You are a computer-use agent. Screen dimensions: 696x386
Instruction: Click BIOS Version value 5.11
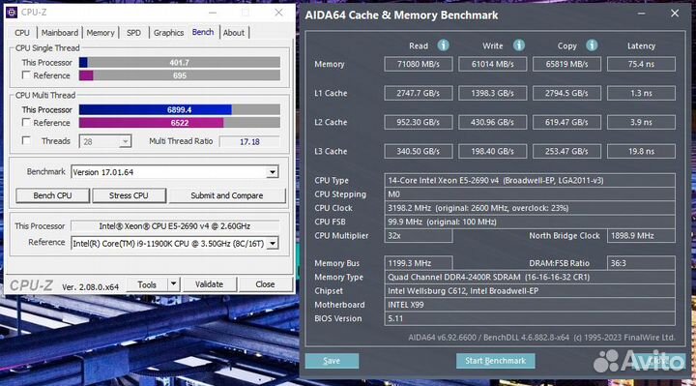click(530, 318)
